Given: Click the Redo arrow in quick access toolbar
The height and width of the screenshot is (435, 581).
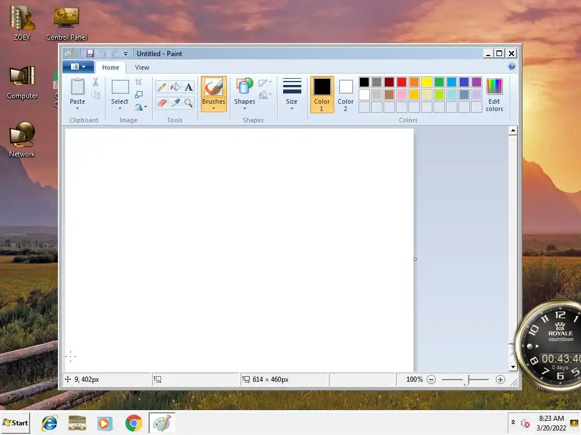Looking at the screenshot, I should pos(115,53).
